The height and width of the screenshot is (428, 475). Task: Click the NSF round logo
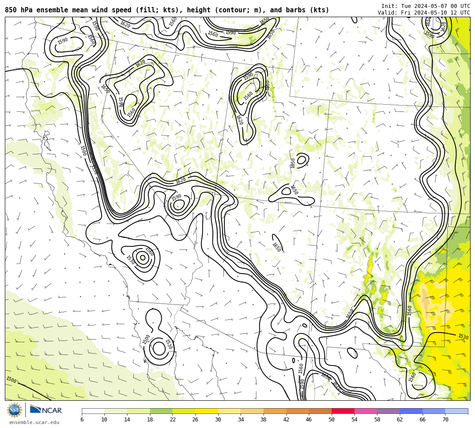click(15, 410)
